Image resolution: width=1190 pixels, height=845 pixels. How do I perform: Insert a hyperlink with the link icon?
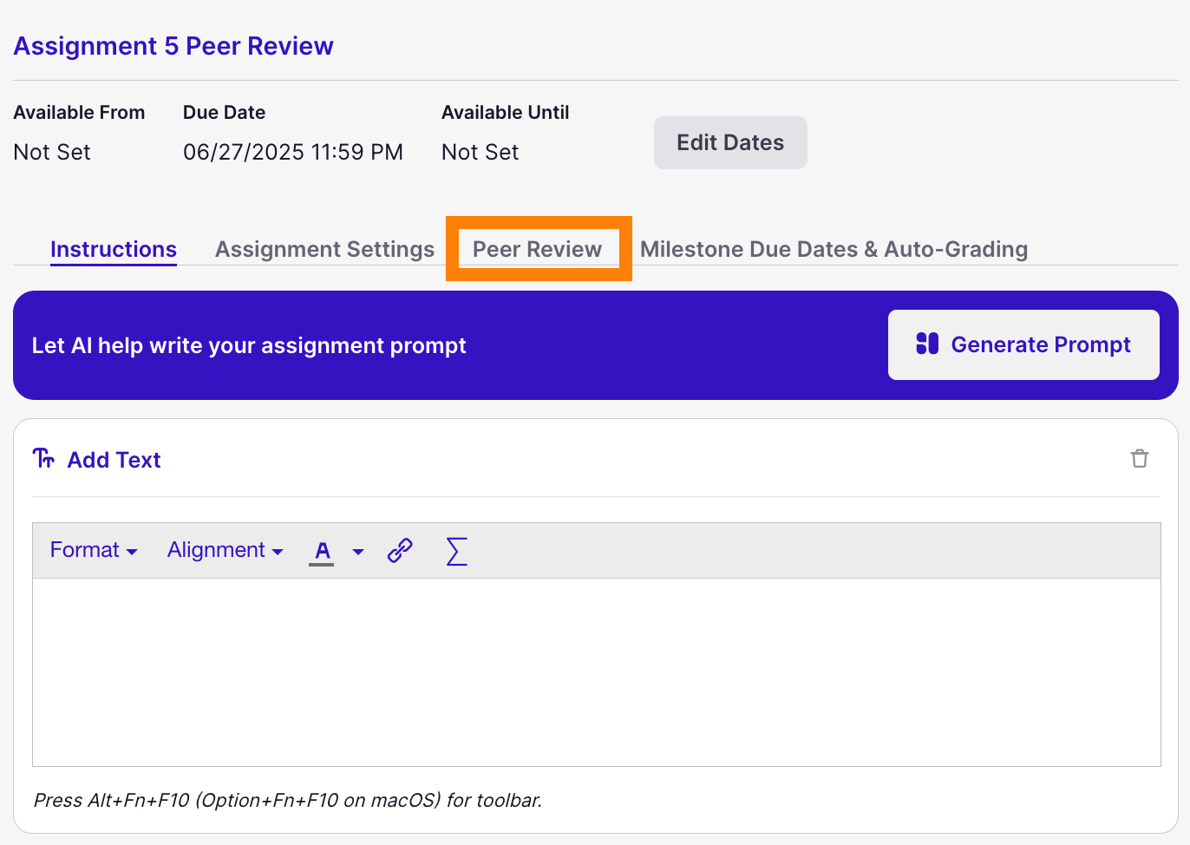coord(400,550)
